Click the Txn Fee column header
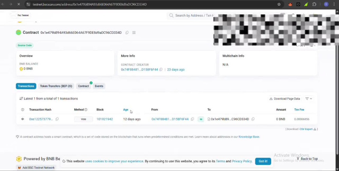This screenshot has height=171, width=339. click(299, 109)
